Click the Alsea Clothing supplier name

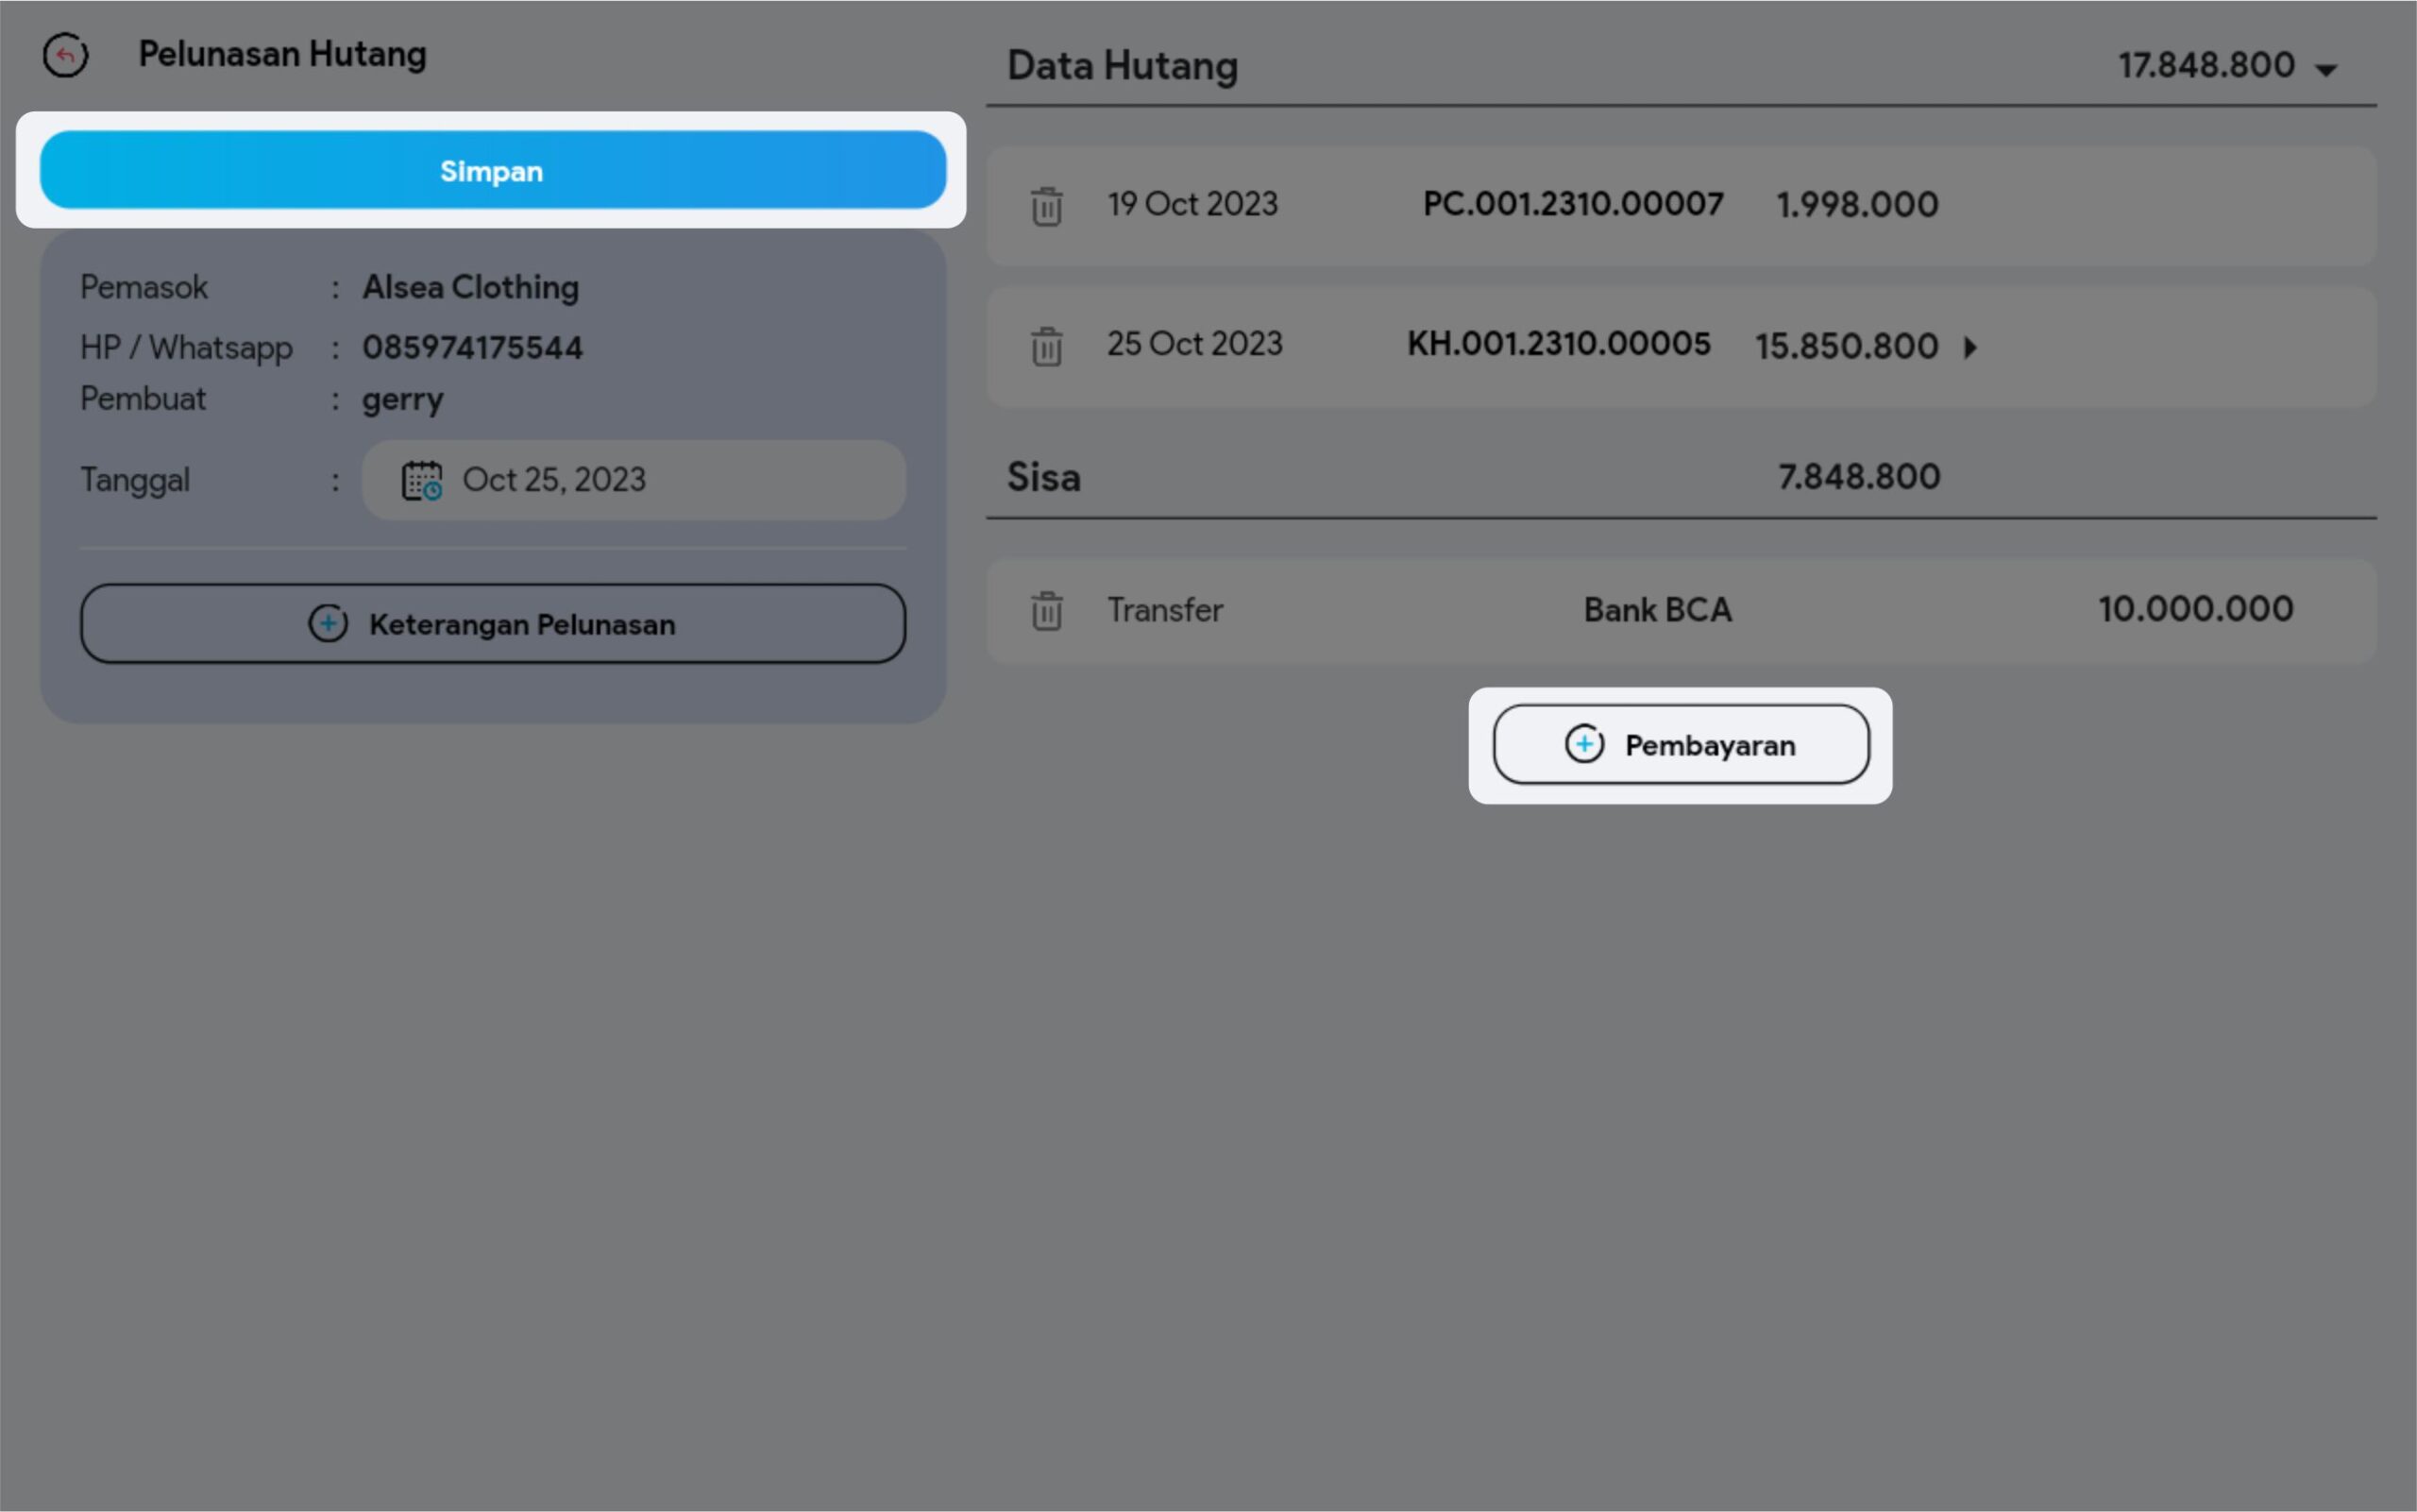(x=470, y=287)
